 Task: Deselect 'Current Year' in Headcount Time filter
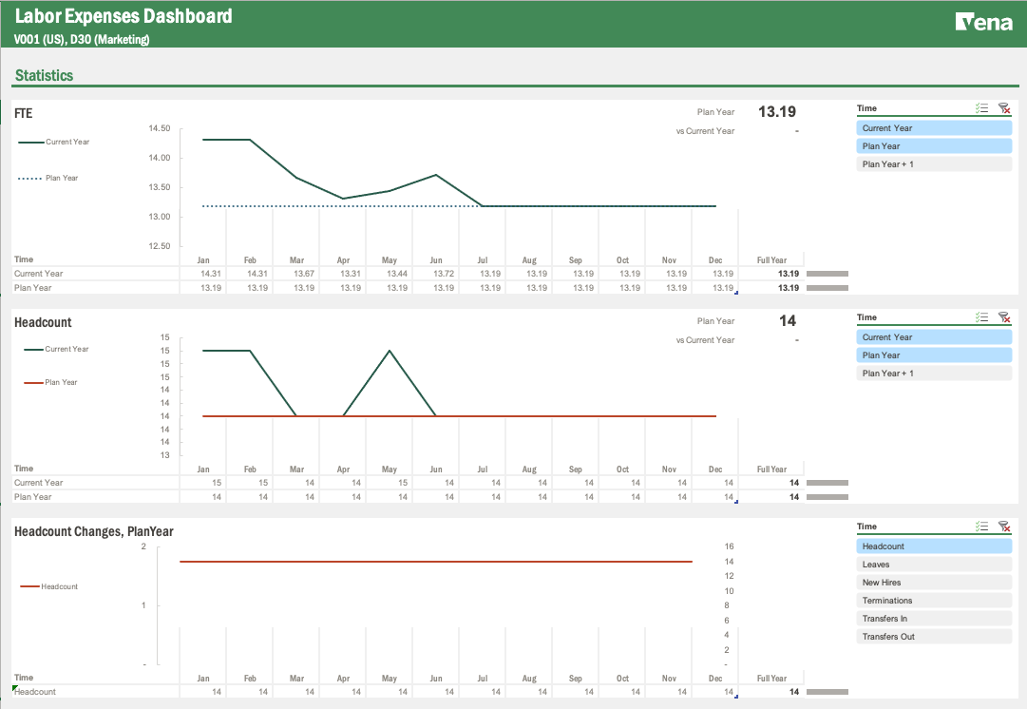point(934,336)
